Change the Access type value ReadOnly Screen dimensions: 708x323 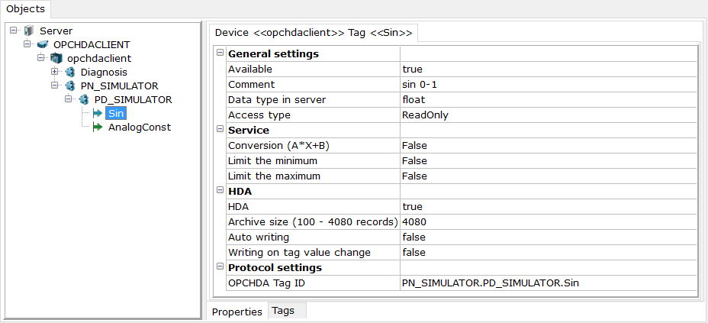(x=548, y=115)
